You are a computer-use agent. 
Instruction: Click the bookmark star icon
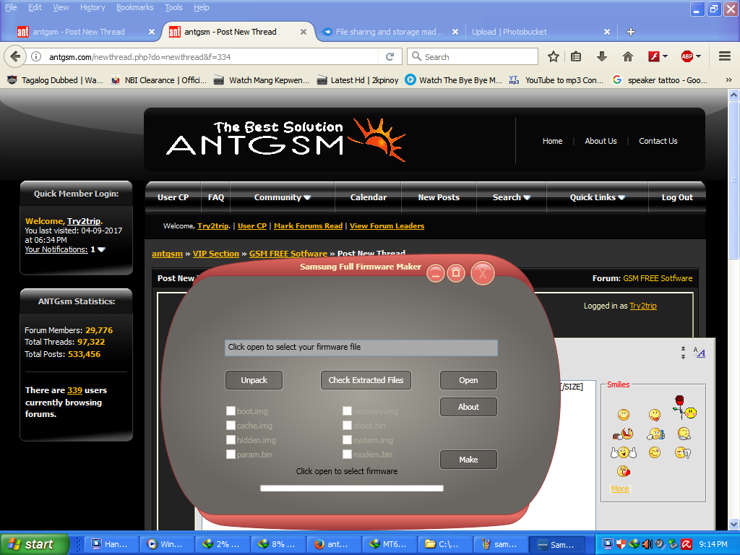[554, 56]
